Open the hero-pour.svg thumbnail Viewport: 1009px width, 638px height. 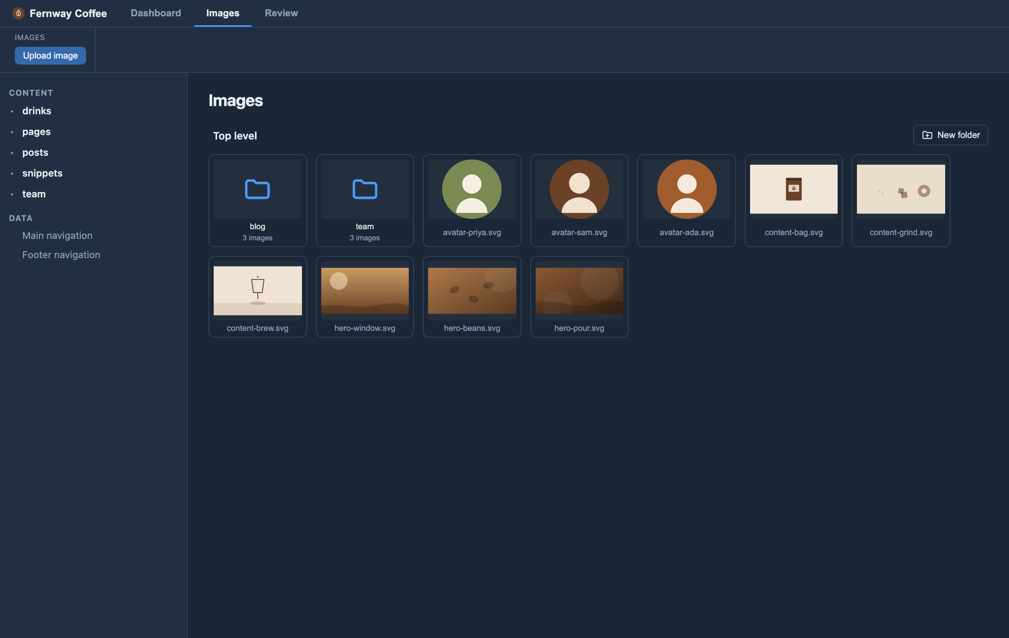point(579,291)
